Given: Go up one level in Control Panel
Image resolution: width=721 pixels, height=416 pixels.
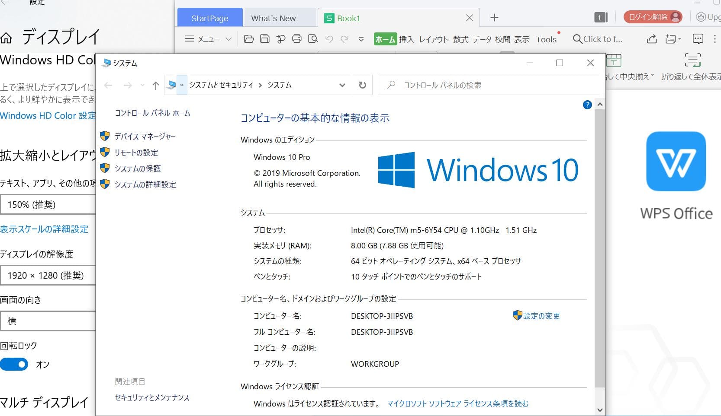Looking at the screenshot, I should pos(156,86).
